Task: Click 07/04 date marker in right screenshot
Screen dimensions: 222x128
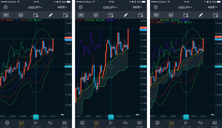Action: click(x=186, y=117)
